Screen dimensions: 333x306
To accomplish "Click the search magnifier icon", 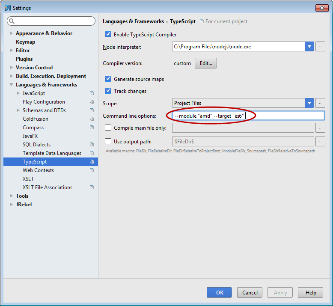I will point(12,21).
